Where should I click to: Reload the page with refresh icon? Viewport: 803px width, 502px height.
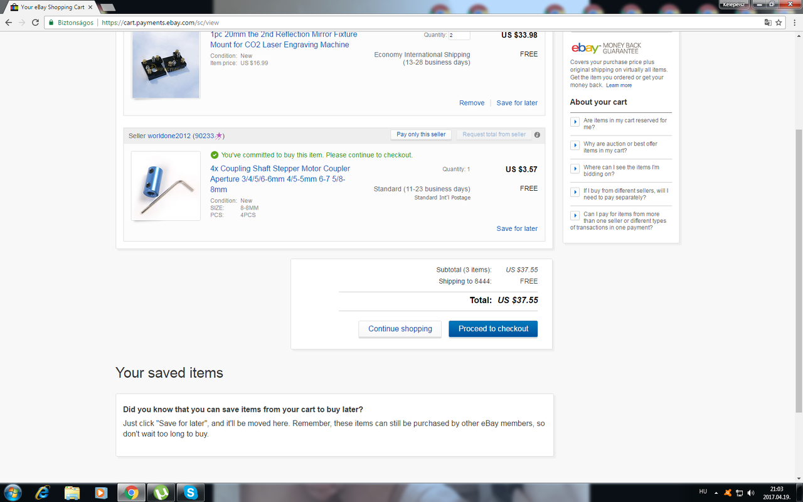tap(36, 23)
